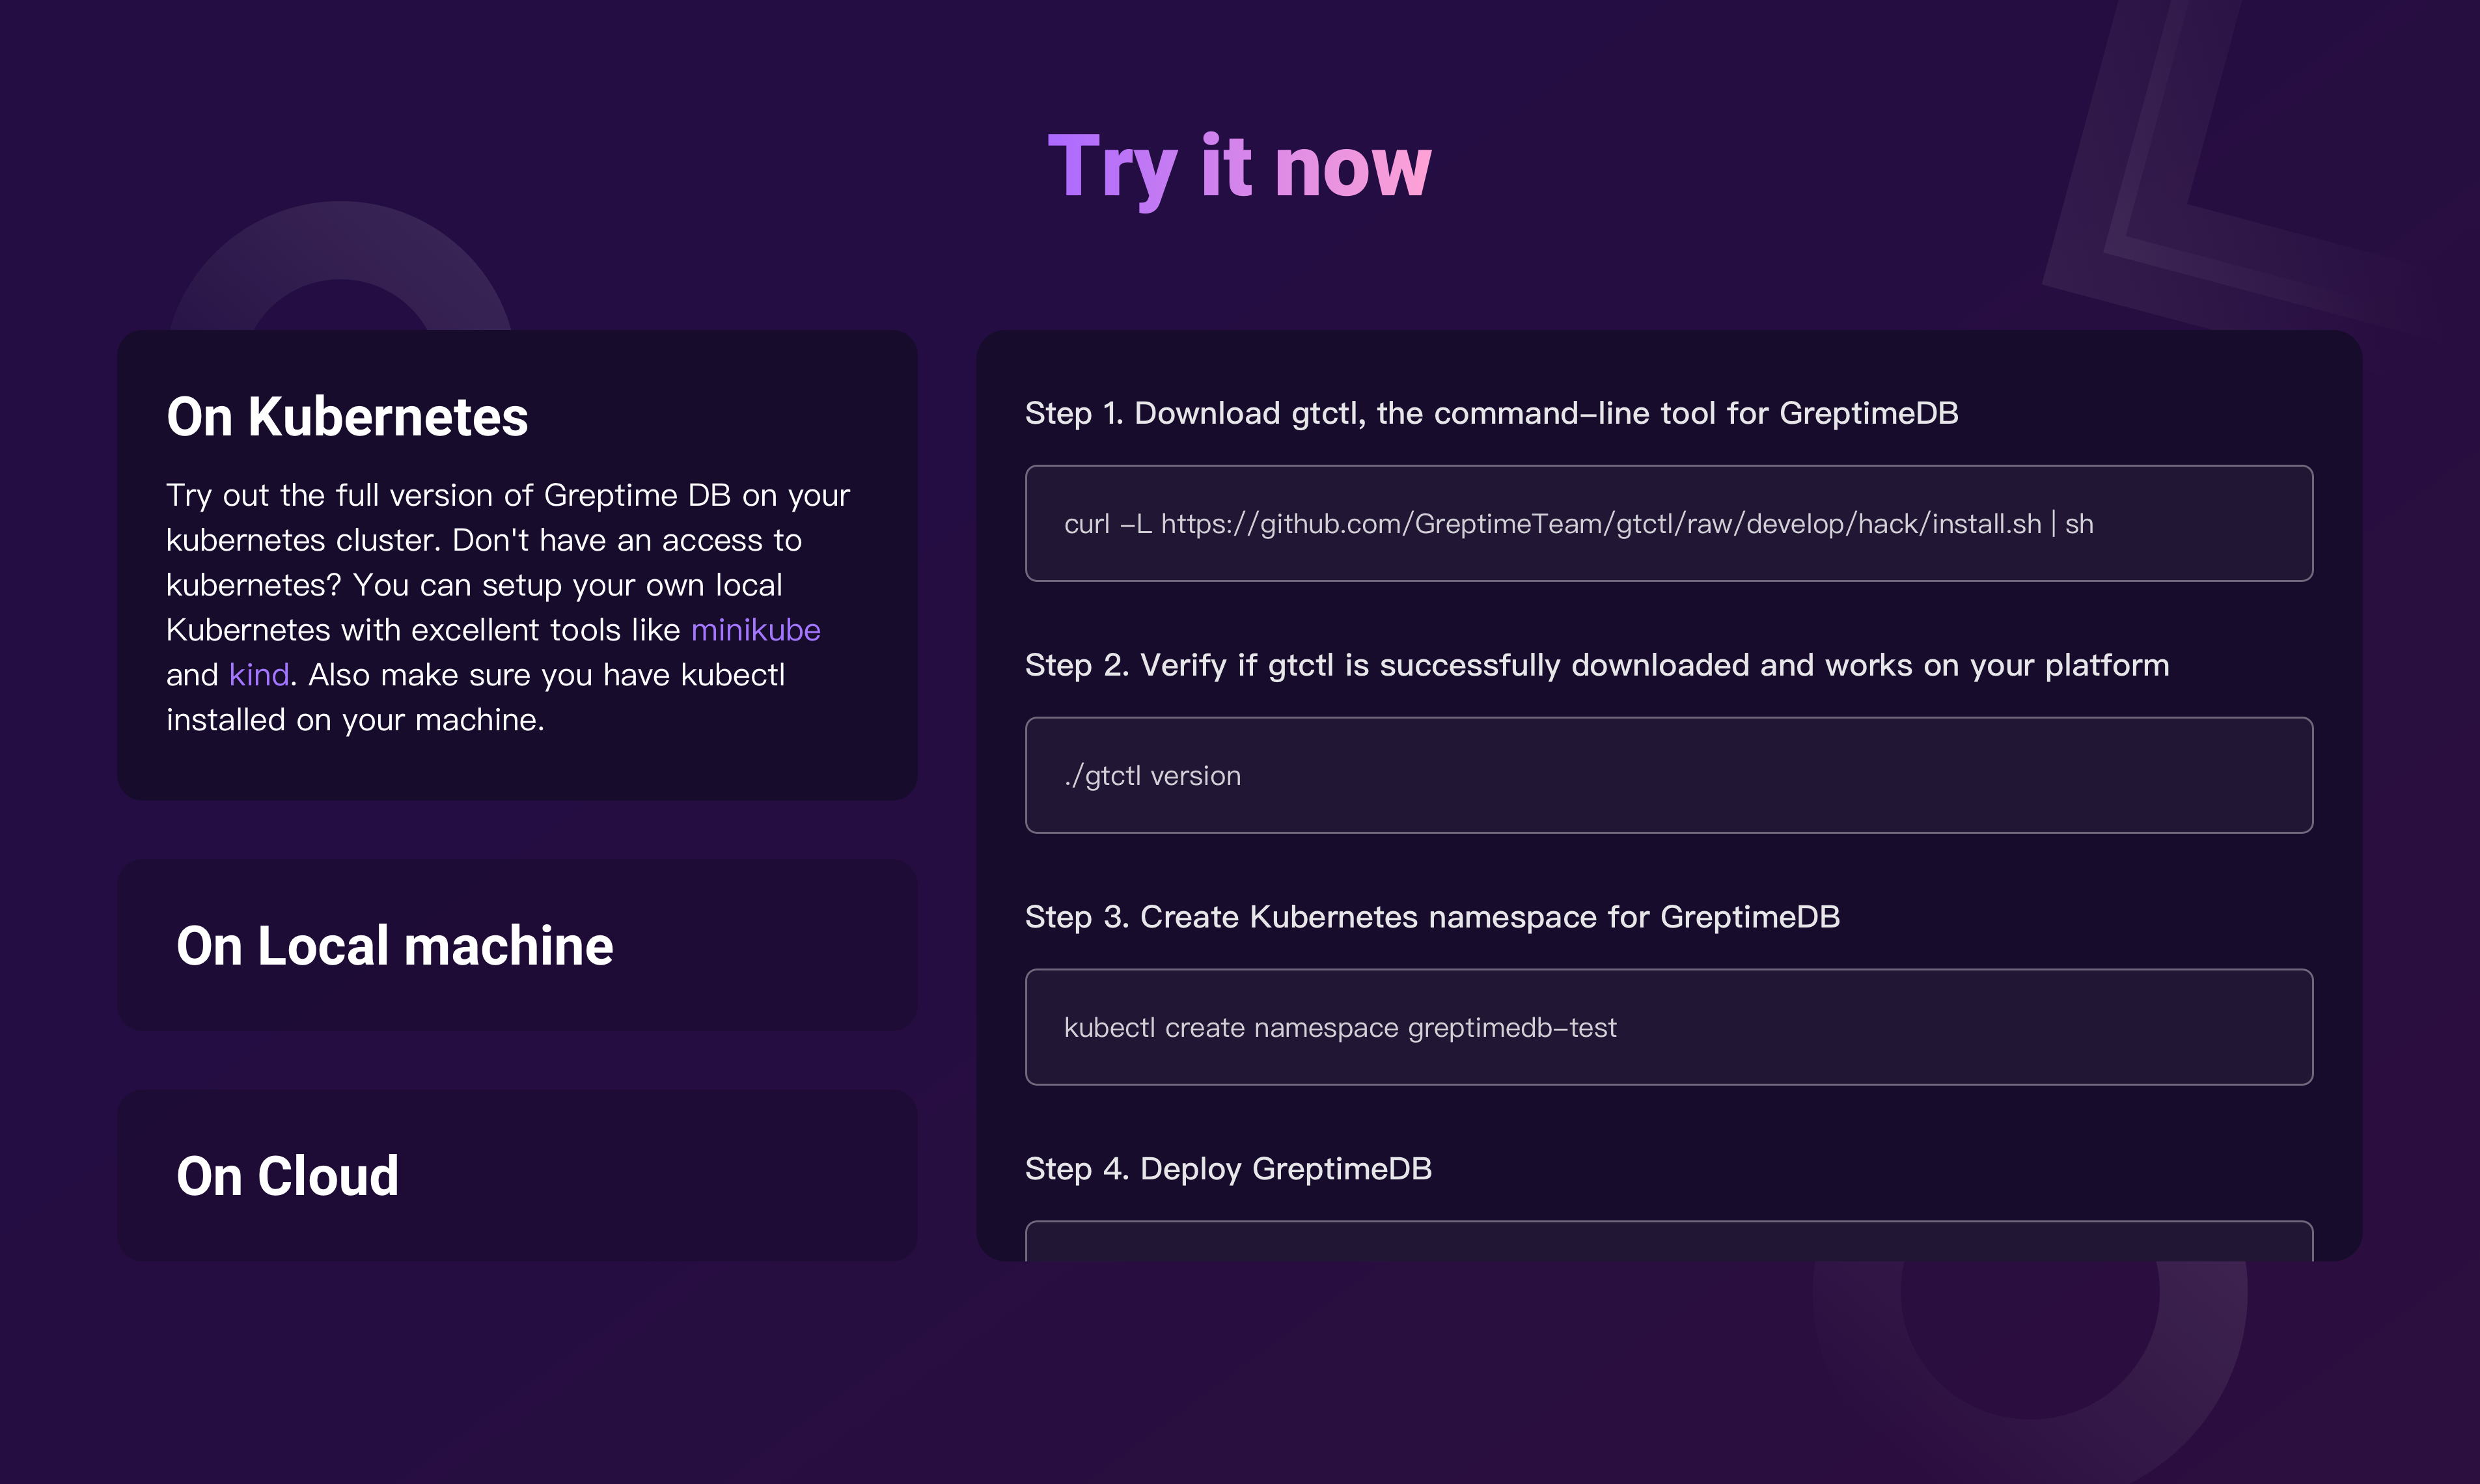Follow the minikube link
This screenshot has height=1484, width=2480.
(755, 630)
